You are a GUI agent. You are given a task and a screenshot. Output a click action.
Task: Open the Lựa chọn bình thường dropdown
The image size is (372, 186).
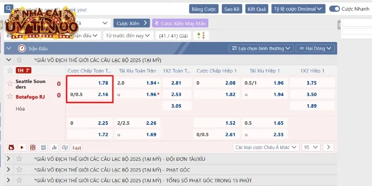(261, 48)
